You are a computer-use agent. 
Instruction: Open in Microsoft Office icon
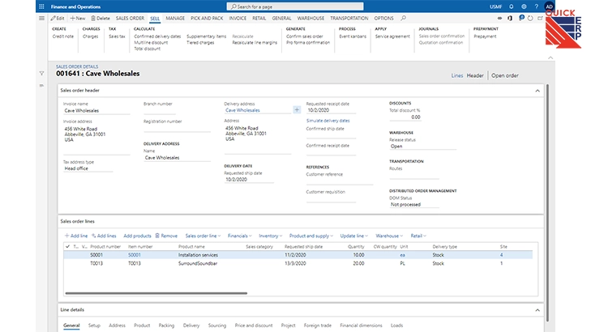point(510,18)
